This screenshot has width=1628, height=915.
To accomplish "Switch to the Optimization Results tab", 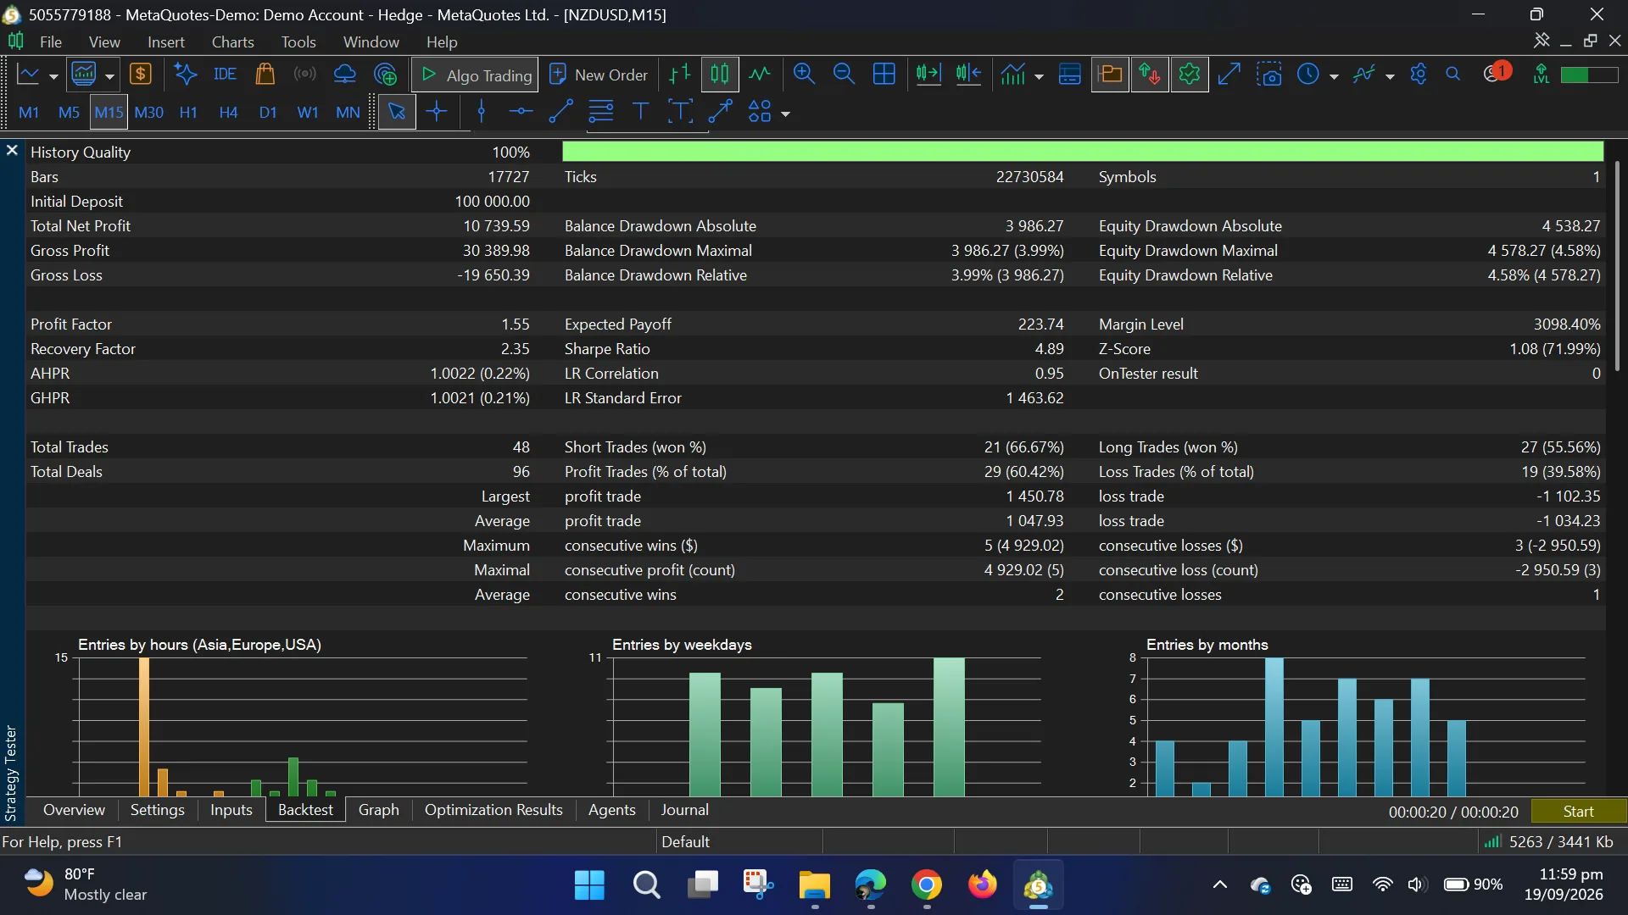I will (x=493, y=810).
